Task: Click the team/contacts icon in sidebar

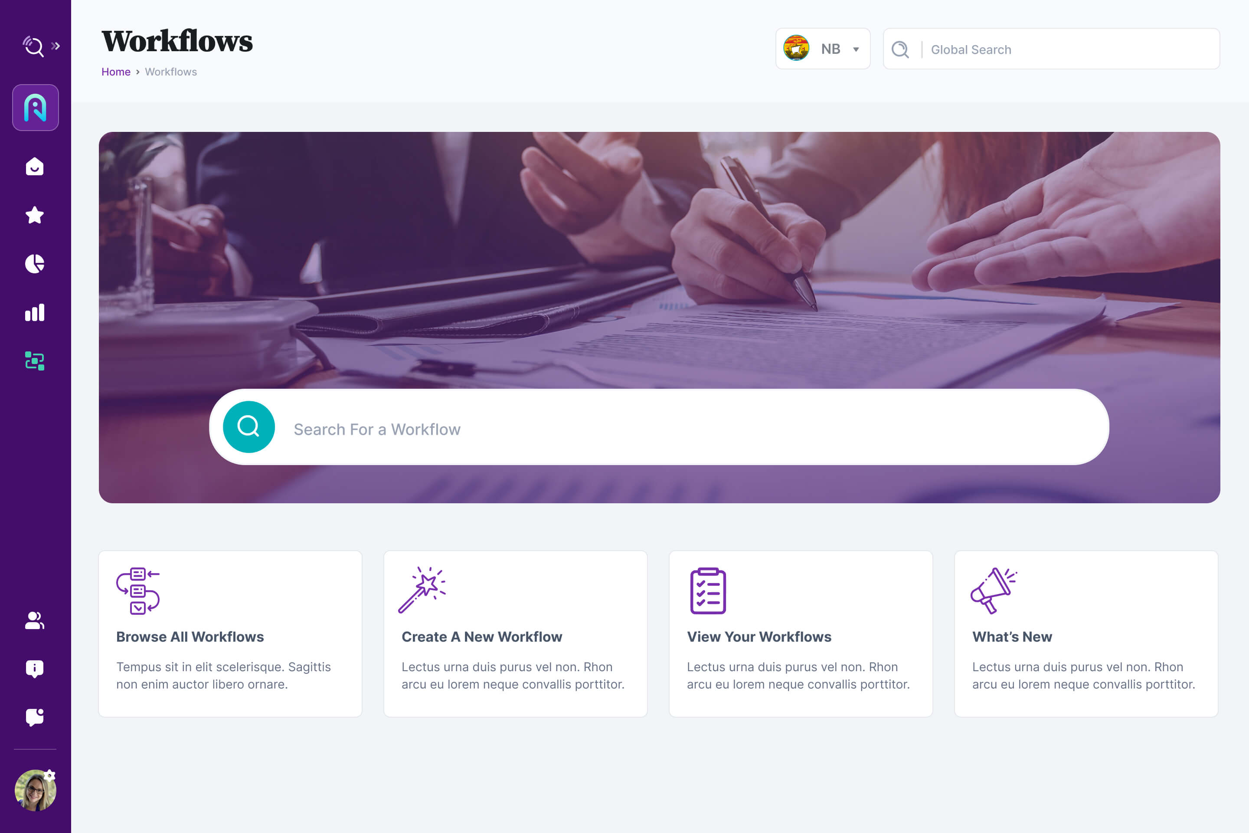Action: click(34, 619)
